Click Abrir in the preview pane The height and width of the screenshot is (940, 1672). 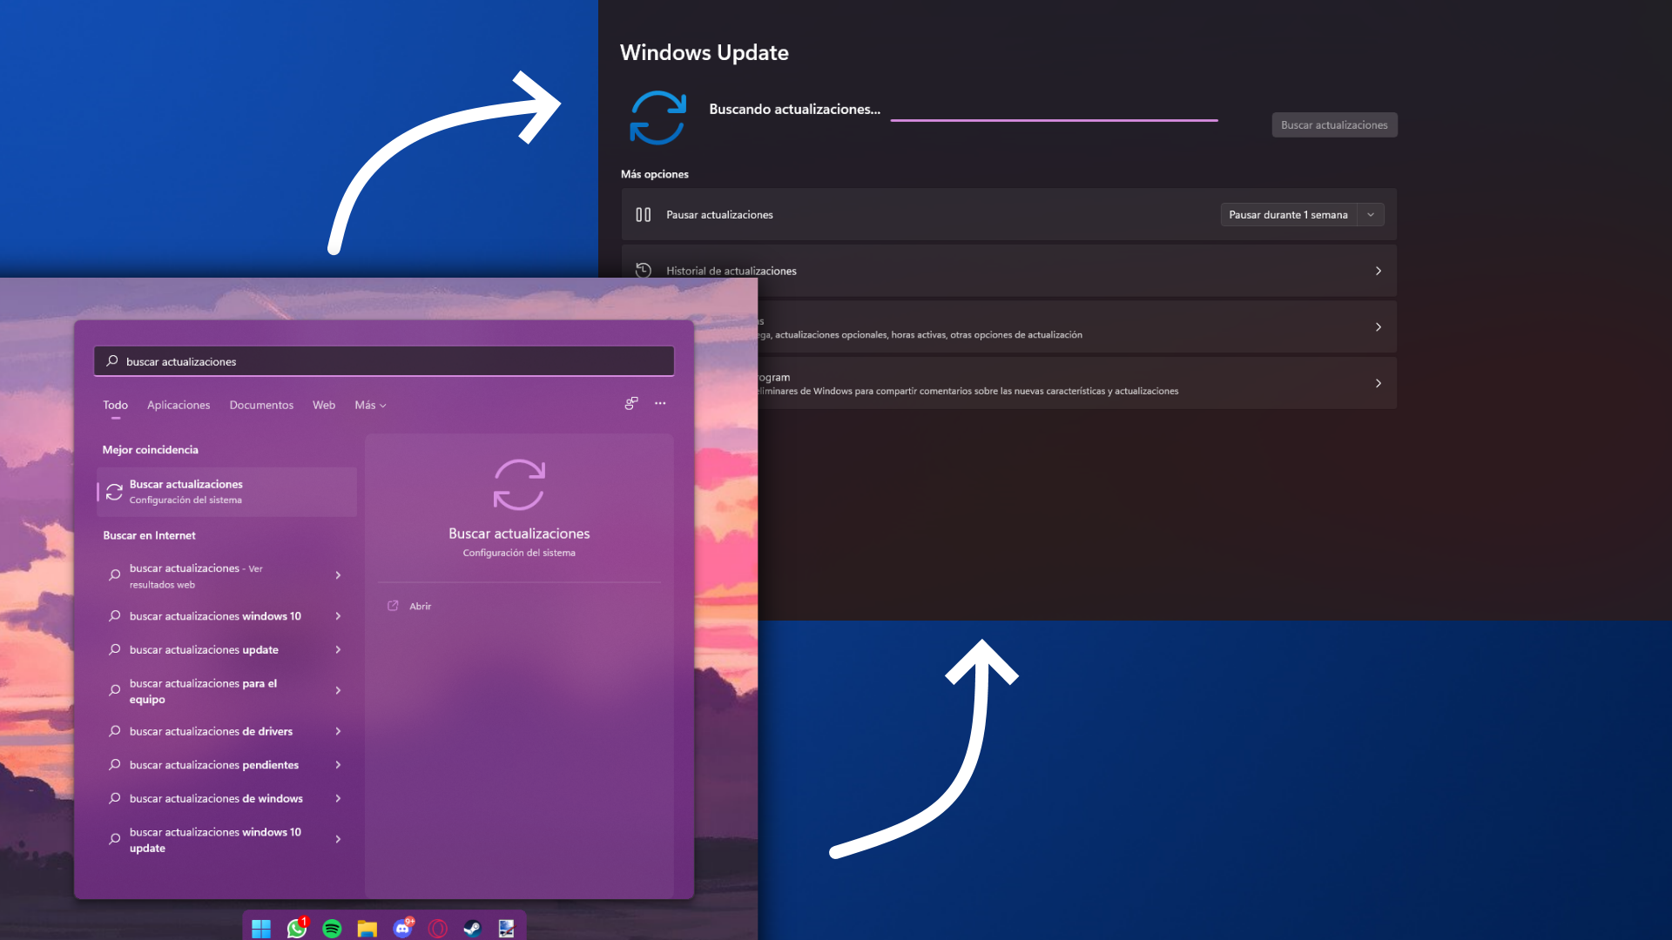[420, 606]
